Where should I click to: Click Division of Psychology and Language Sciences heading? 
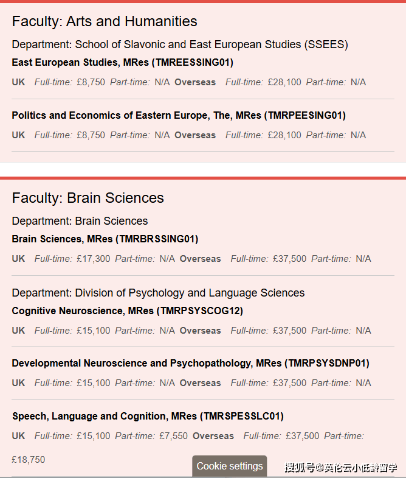pos(158,293)
